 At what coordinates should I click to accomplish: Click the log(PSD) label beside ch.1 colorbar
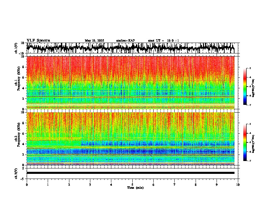(x=253, y=88)
